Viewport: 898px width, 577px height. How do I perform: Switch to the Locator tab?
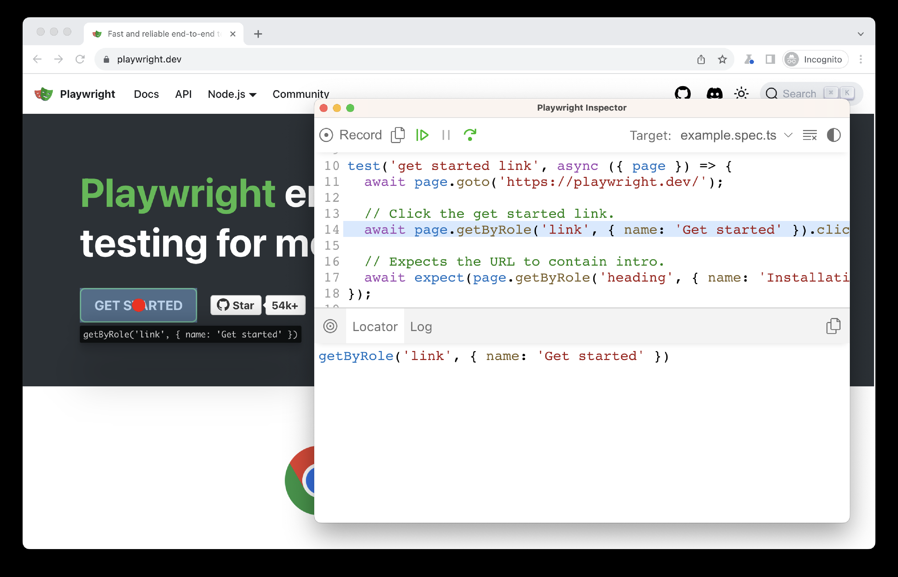(x=375, y=326)
